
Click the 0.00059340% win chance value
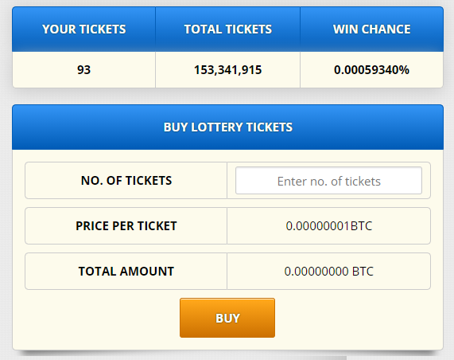[x=372, y=70]
